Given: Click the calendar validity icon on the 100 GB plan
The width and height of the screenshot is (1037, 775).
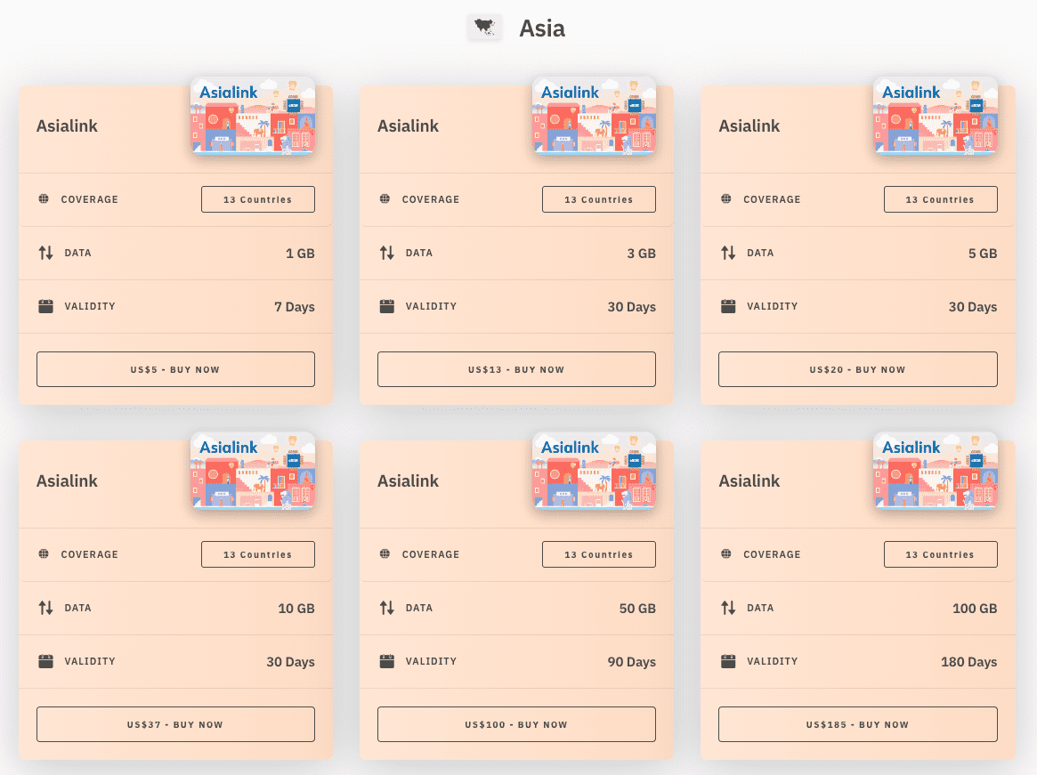Looking at the screenshot, I should [729, 661].
